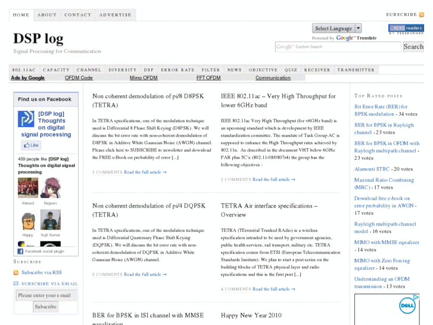
Task: Click Read the full article under DQPSK post
Action: (145, 274)
